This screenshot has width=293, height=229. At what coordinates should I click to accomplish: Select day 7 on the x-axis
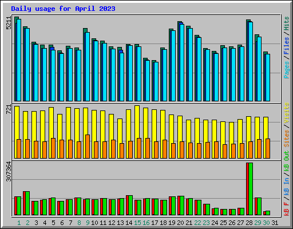70,223
